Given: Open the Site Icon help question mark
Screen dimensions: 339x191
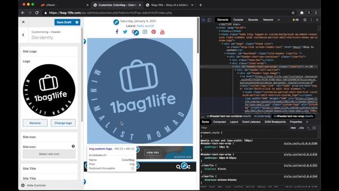Looking at the screenshot, I should pyautogui.click(x=73, y=146).
